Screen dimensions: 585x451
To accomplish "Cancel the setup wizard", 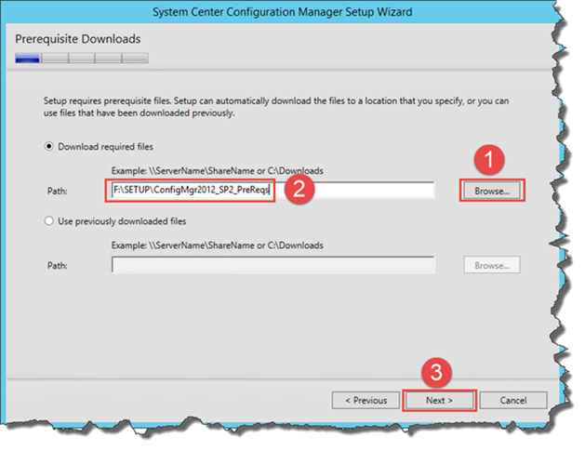I will pyautogui.click(x=513, y=400).
